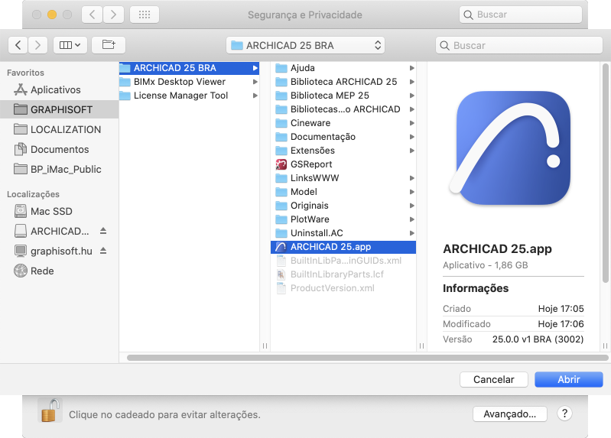Open Documentos in Favoritos

tap(51, 149)
